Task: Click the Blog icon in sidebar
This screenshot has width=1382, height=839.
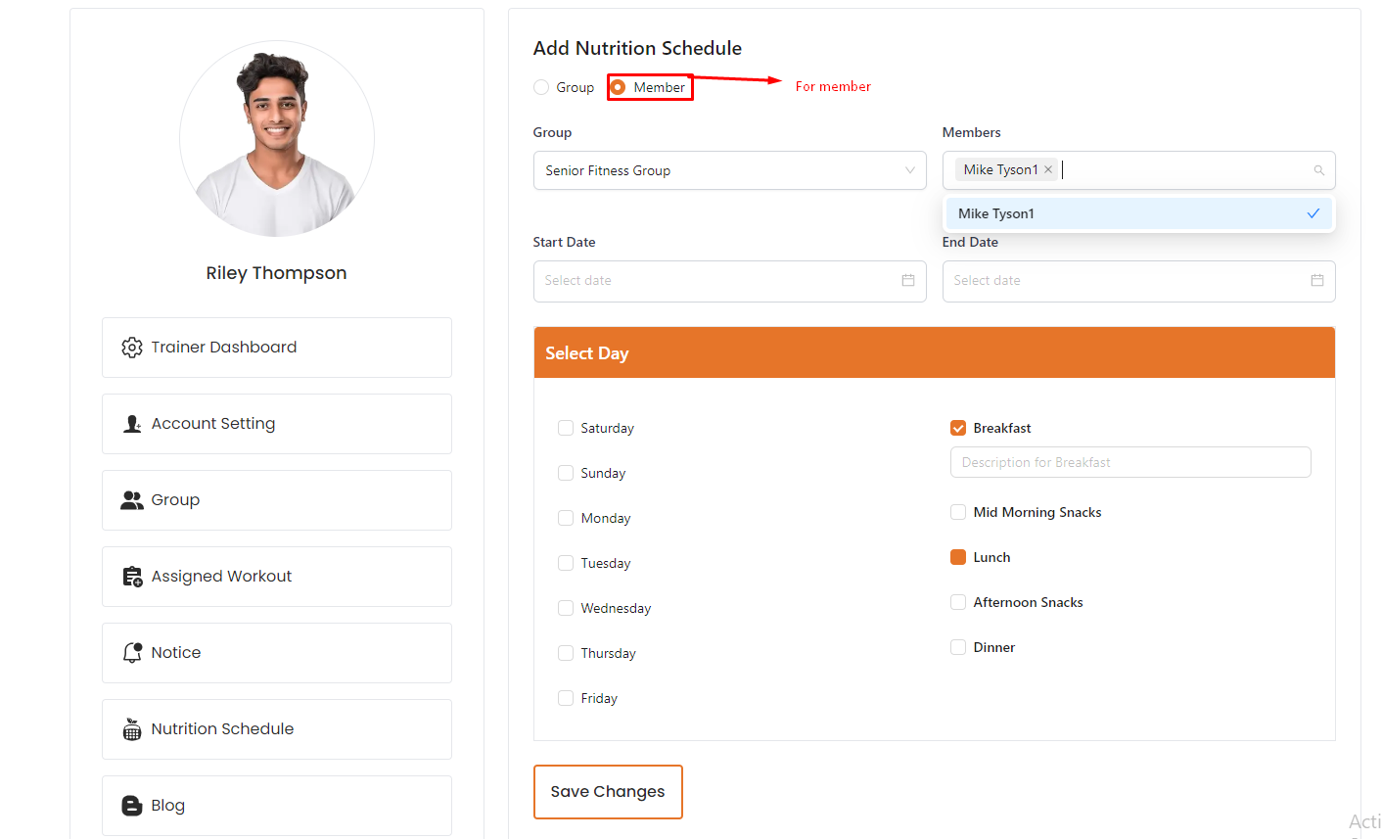Action: (x=132, y=806)
